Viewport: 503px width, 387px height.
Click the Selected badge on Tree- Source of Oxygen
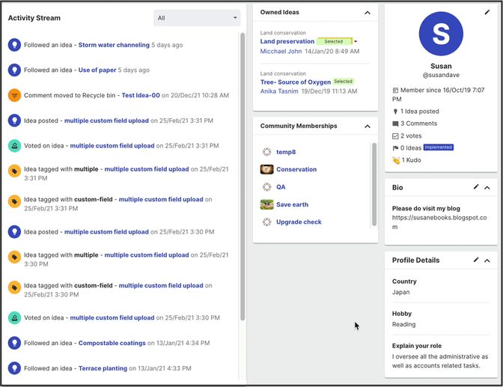coord(344,82)
